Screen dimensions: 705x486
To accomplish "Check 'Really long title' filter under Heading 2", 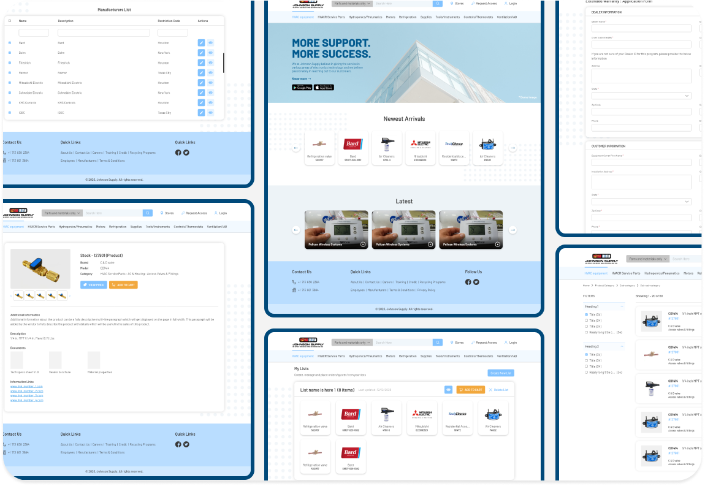I will click(x=586, y=372).
